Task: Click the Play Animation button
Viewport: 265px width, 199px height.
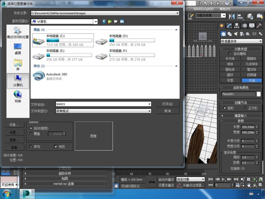Action: [x=223, y=179]
